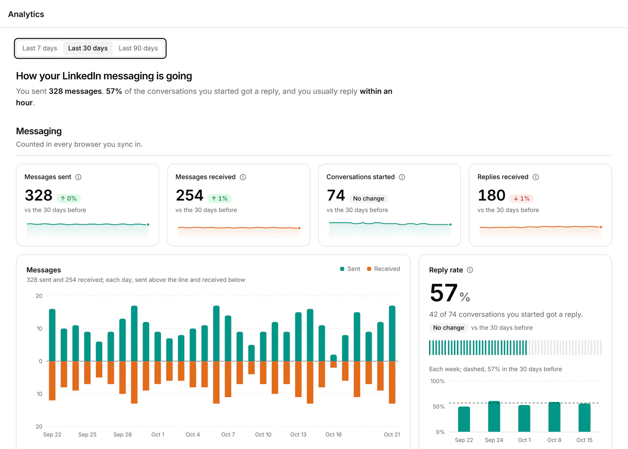Show the Reply rate info tooltip
The height and width of the screenshot is (449, 628).
[470, 270]
